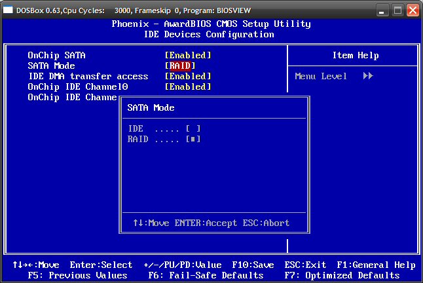Click F5: Previous Values in footer
423x283 pixels.
[78, 275]
